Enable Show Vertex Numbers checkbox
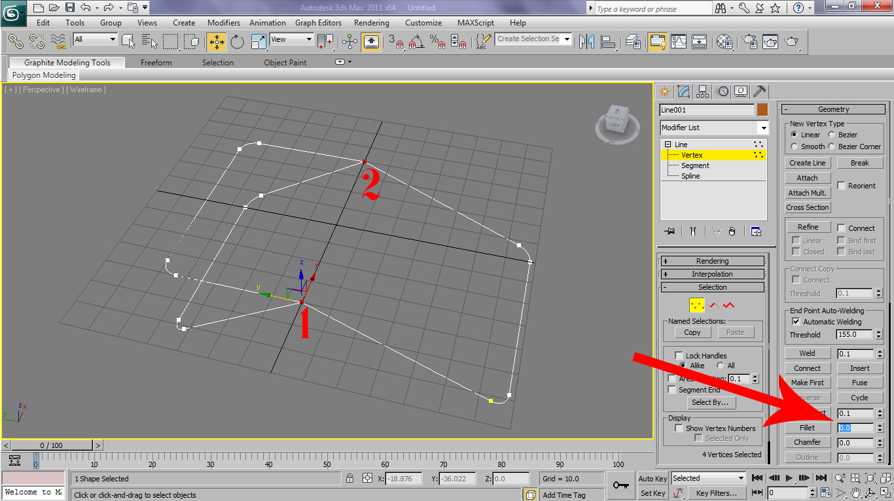 coord(679,428)
